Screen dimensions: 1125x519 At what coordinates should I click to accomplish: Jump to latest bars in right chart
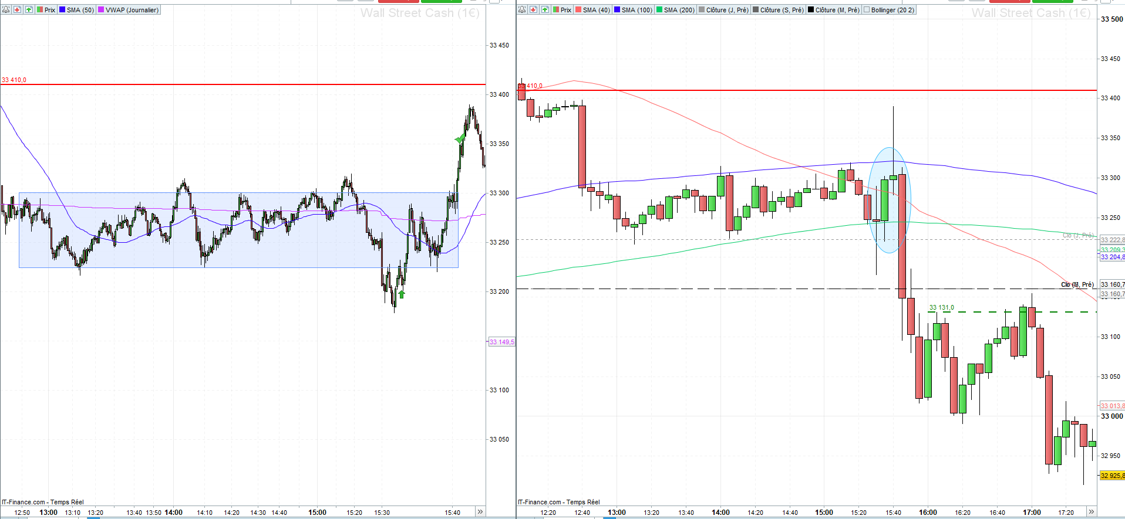tap(1091, 512)
